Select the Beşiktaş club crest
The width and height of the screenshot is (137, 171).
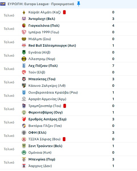[x=24, y=79]
